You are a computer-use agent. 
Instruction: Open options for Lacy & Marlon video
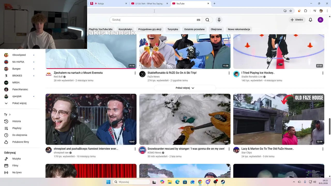click(323, 149)
